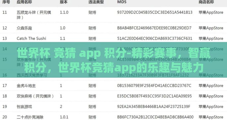The width and height of the screenshot is (227, 120).
Task: Click 苹果AppStore in 欢快麻将 row
Action: (x=211, y=96)
